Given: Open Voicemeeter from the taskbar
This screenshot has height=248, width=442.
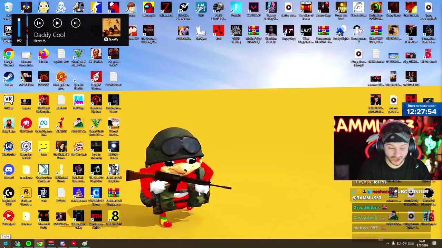Looking at the screenshot, I should (51, 244).
